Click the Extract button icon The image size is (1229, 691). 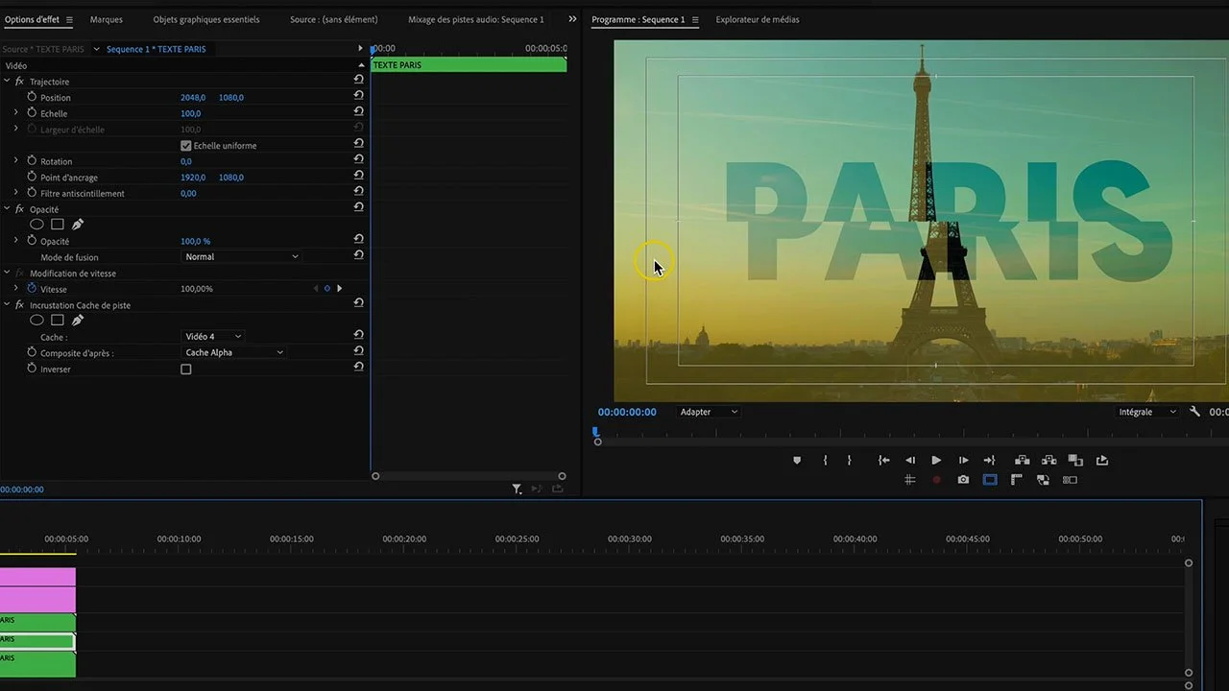coord(1048,461)
